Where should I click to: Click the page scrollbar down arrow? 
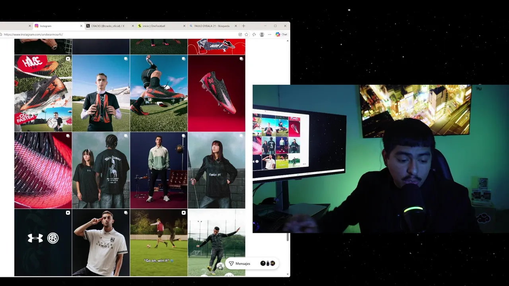288,274
